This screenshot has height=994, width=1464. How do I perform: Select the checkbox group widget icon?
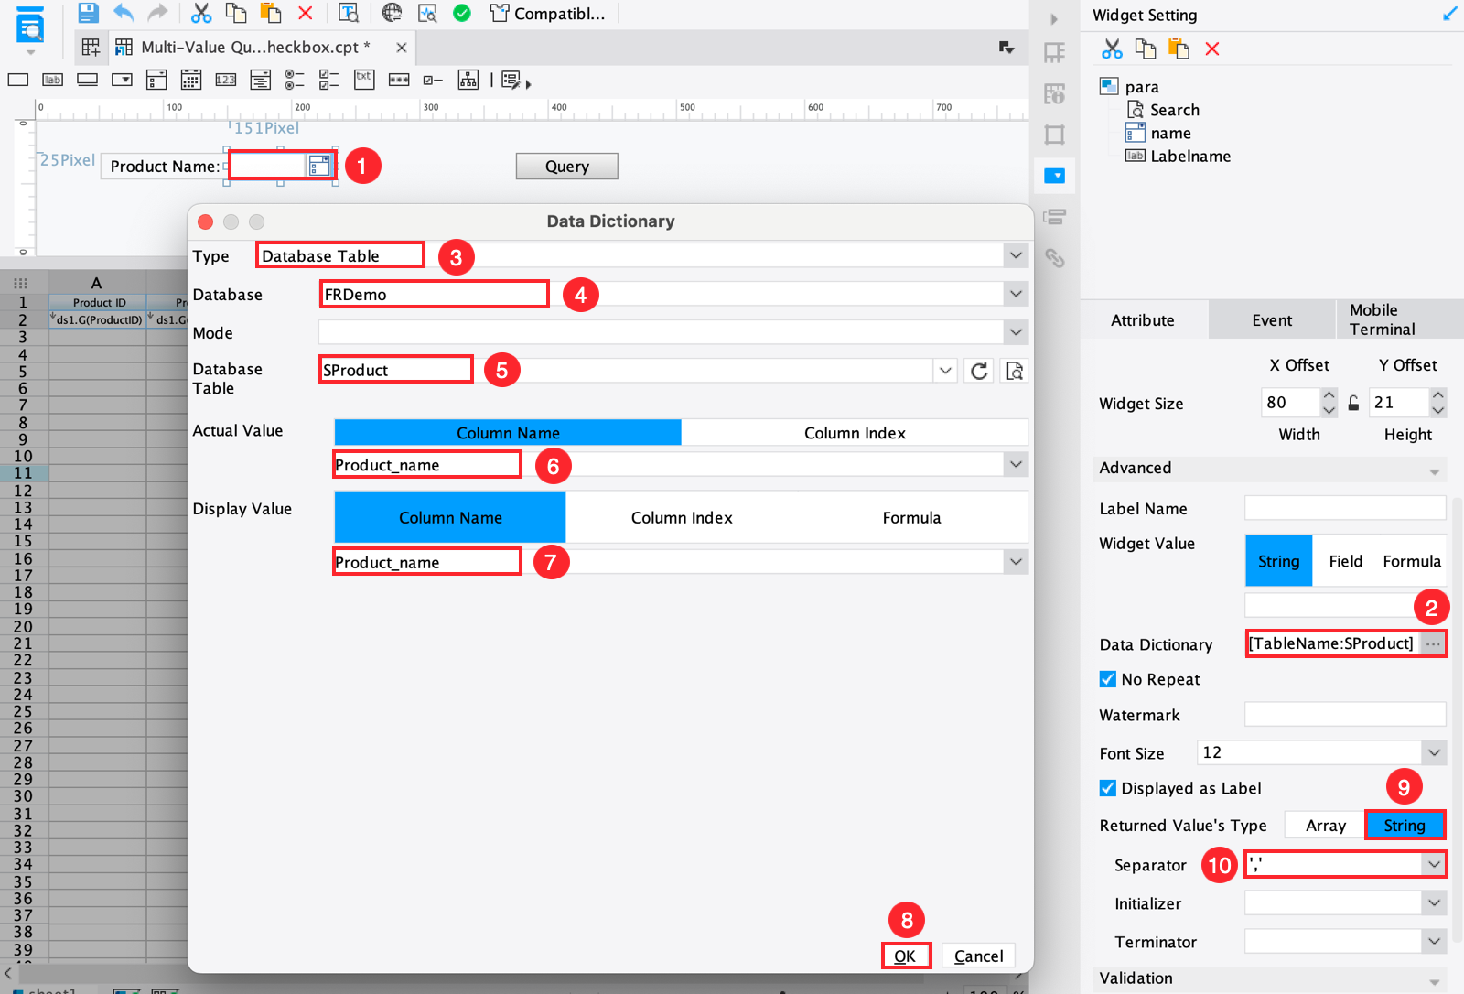[328, 80]
